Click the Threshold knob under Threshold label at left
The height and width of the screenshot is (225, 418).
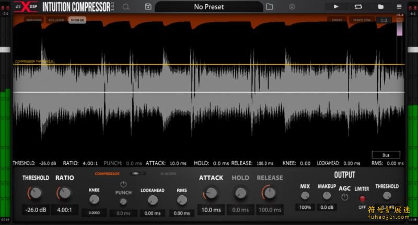35,193
